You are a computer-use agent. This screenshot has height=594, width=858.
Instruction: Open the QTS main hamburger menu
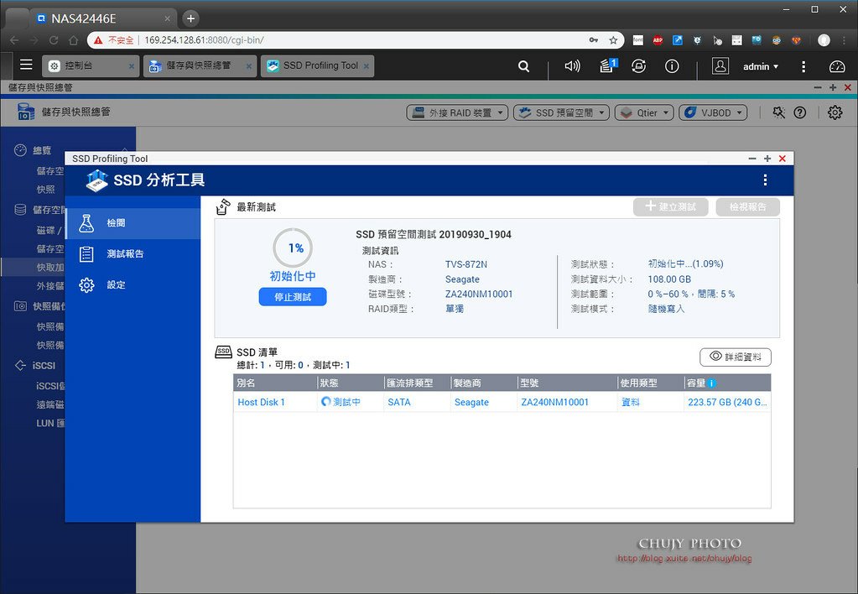tap(26, 65)
